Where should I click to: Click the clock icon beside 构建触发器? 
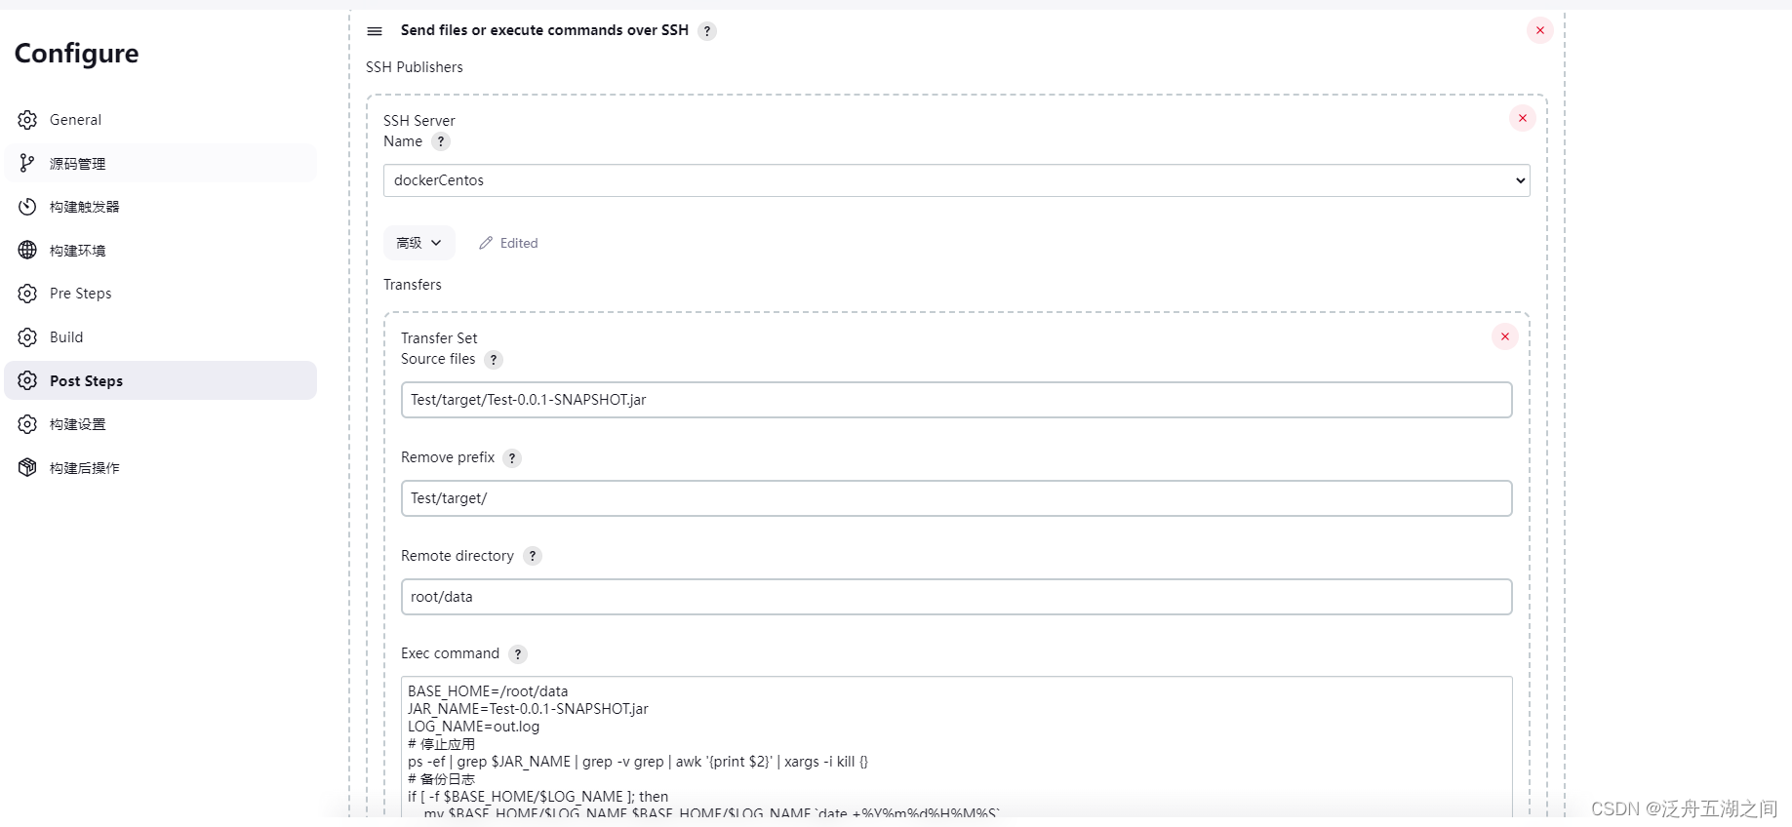click(27, 207)
